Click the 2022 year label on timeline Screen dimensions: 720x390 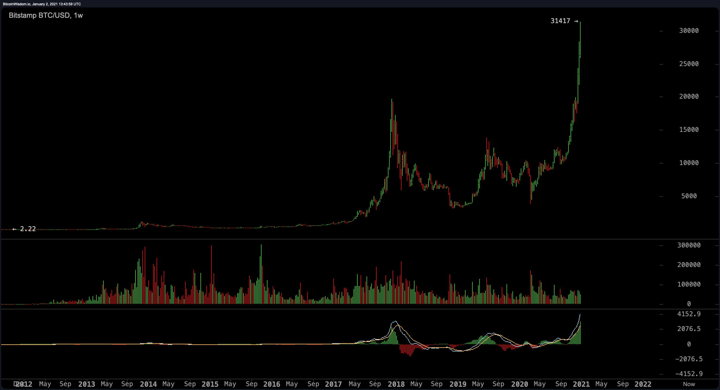pyautogui.click(x=643, y=384)
